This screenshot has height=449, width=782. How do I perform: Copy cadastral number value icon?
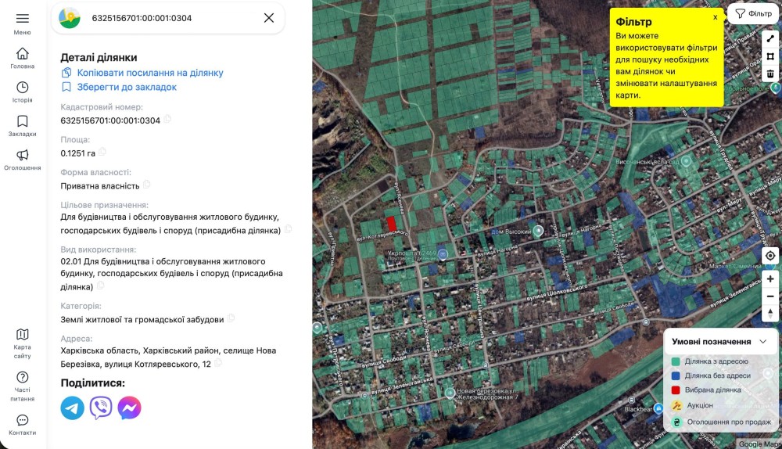coord(167,119)
